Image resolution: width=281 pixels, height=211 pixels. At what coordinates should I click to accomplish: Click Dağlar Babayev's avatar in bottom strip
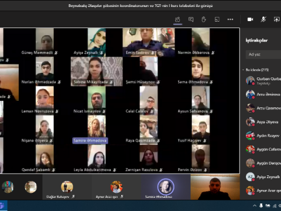[x=67, y=187]
